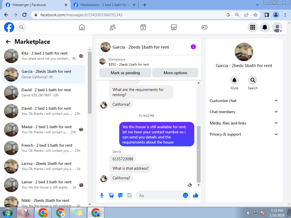This screenshot has width=291, height=218.
Task: Click the back arrow next to Marketplace
Action: pos(8,41)
